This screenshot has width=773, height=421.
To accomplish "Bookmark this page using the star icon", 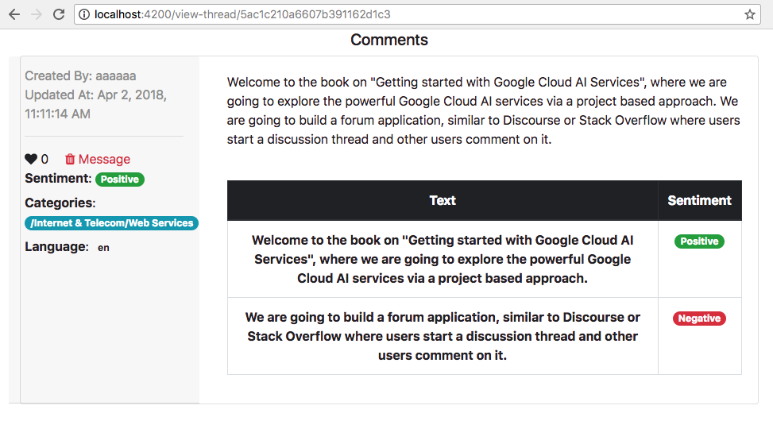I will [750, 14].
